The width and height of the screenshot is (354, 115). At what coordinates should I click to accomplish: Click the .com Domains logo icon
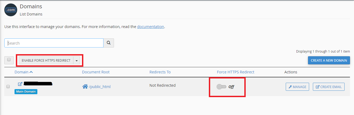pos(11,10)
